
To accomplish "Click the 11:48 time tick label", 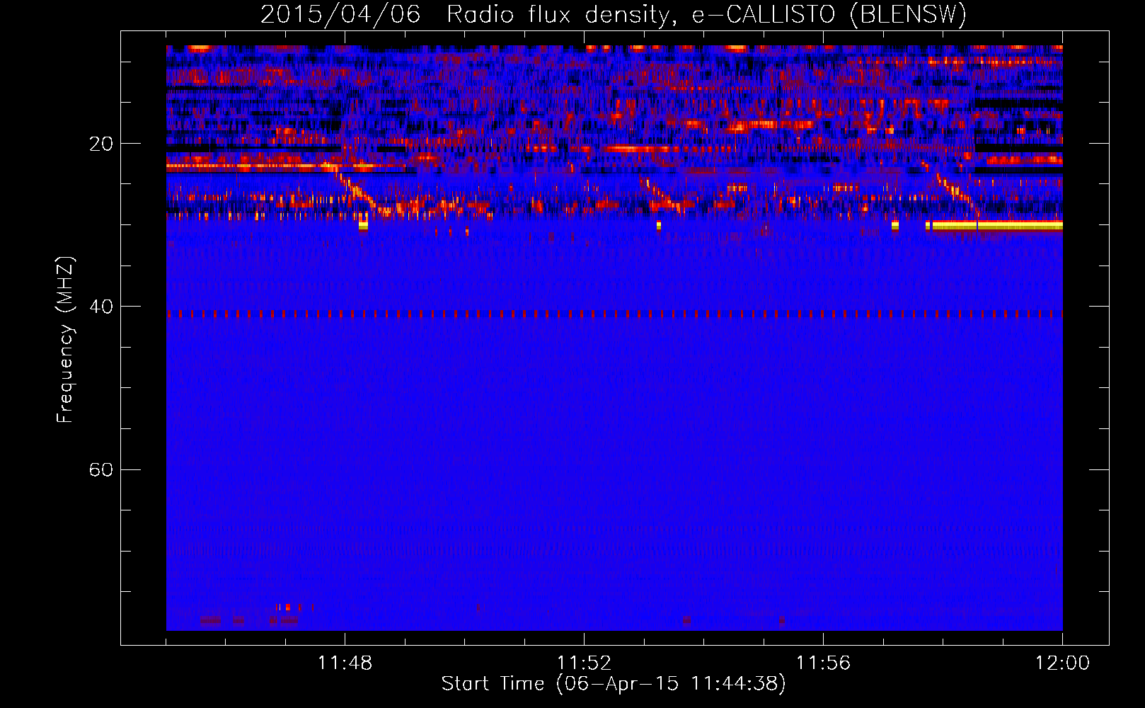I will click(x=345, y=663).
